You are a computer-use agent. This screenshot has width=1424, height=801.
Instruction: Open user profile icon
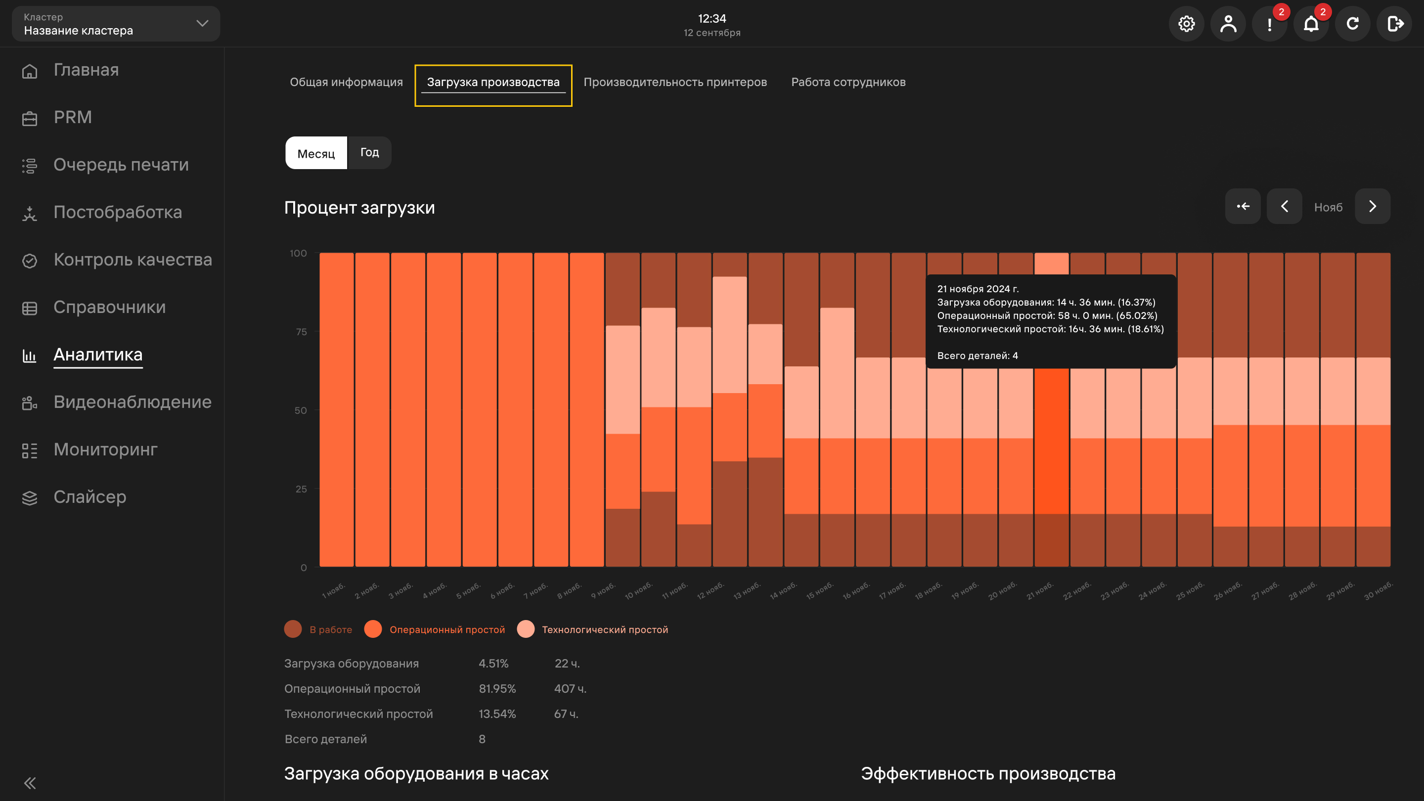click(x=1228, y=24)
